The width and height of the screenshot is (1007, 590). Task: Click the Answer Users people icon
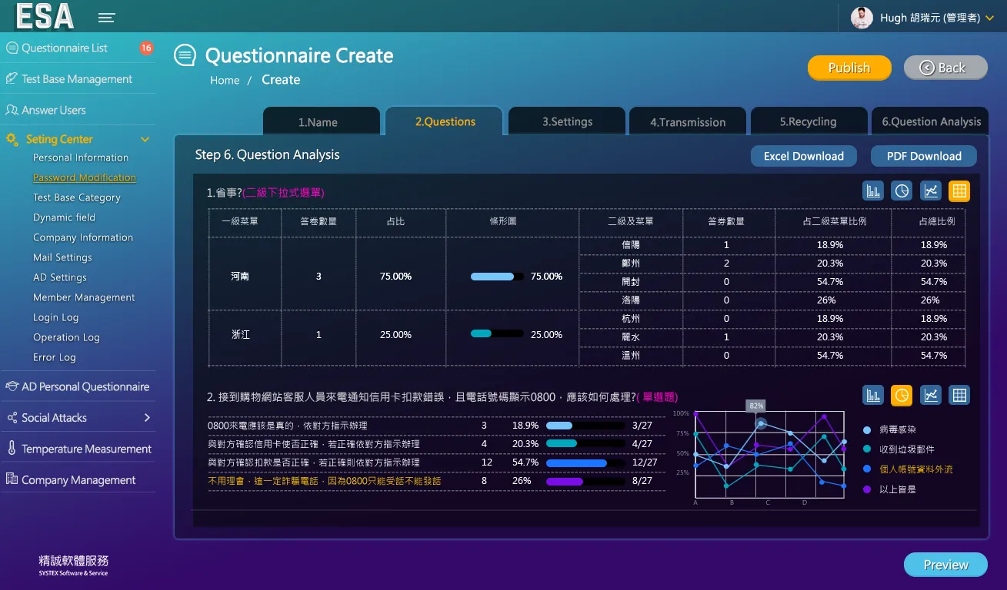(12, 110)
